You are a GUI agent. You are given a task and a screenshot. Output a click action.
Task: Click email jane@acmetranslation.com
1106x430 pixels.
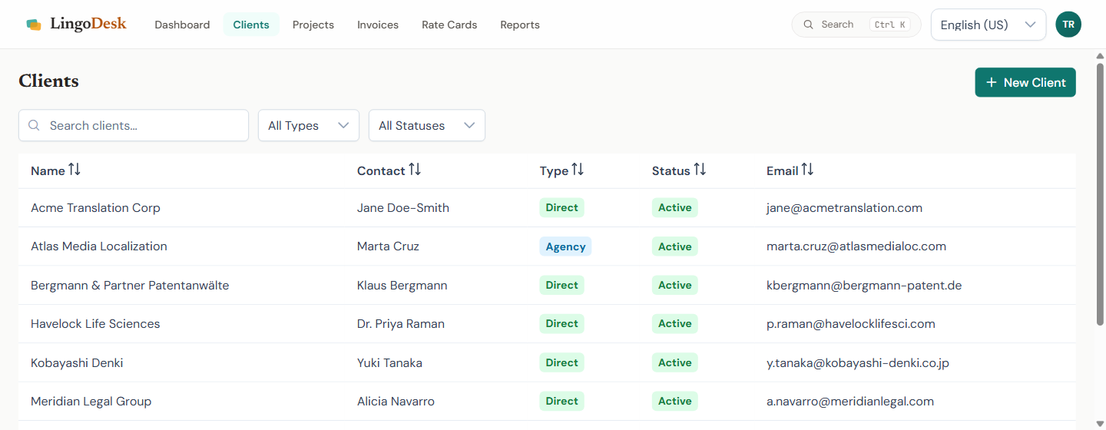coord(844,207)
